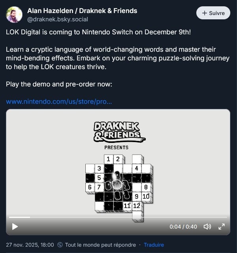Click the @draknek.bsky.social handle
Screen dimensions: 237x253
tap(58, 19)
